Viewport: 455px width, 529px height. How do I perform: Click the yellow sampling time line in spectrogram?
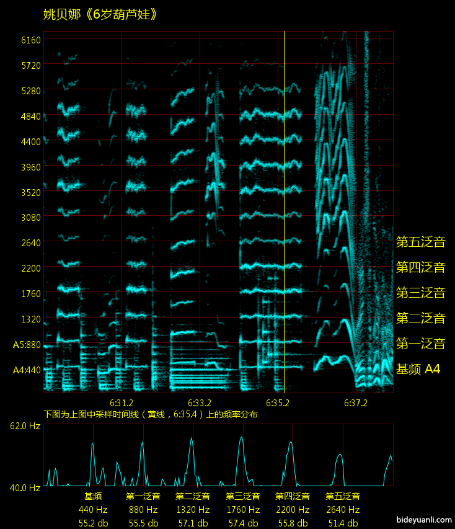284,211
